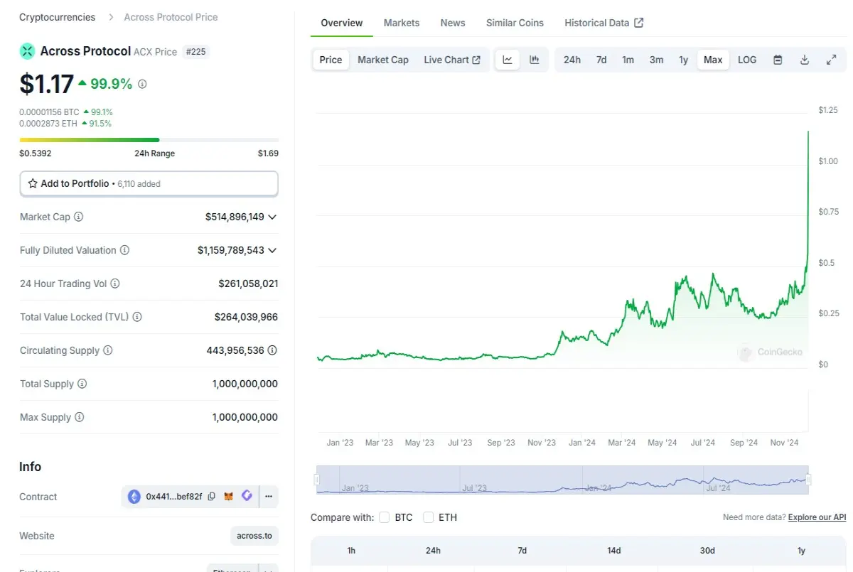The image size is (853, 572).
Task: Expand Market Cap value chevron
Action: [272, 217]
